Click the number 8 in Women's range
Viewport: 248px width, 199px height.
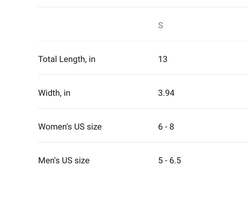pos(172,127)
